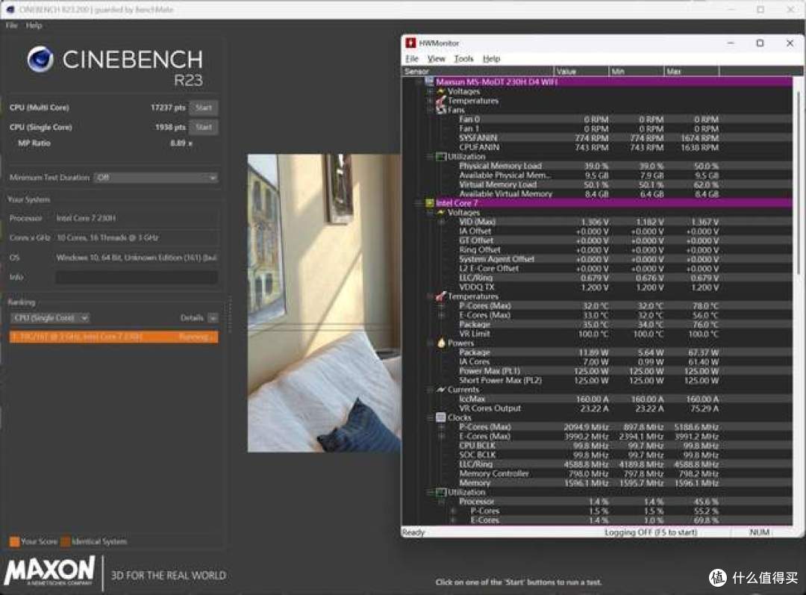Open the Cinebench Help menu
Screen dimensions: 806x595
34,25
